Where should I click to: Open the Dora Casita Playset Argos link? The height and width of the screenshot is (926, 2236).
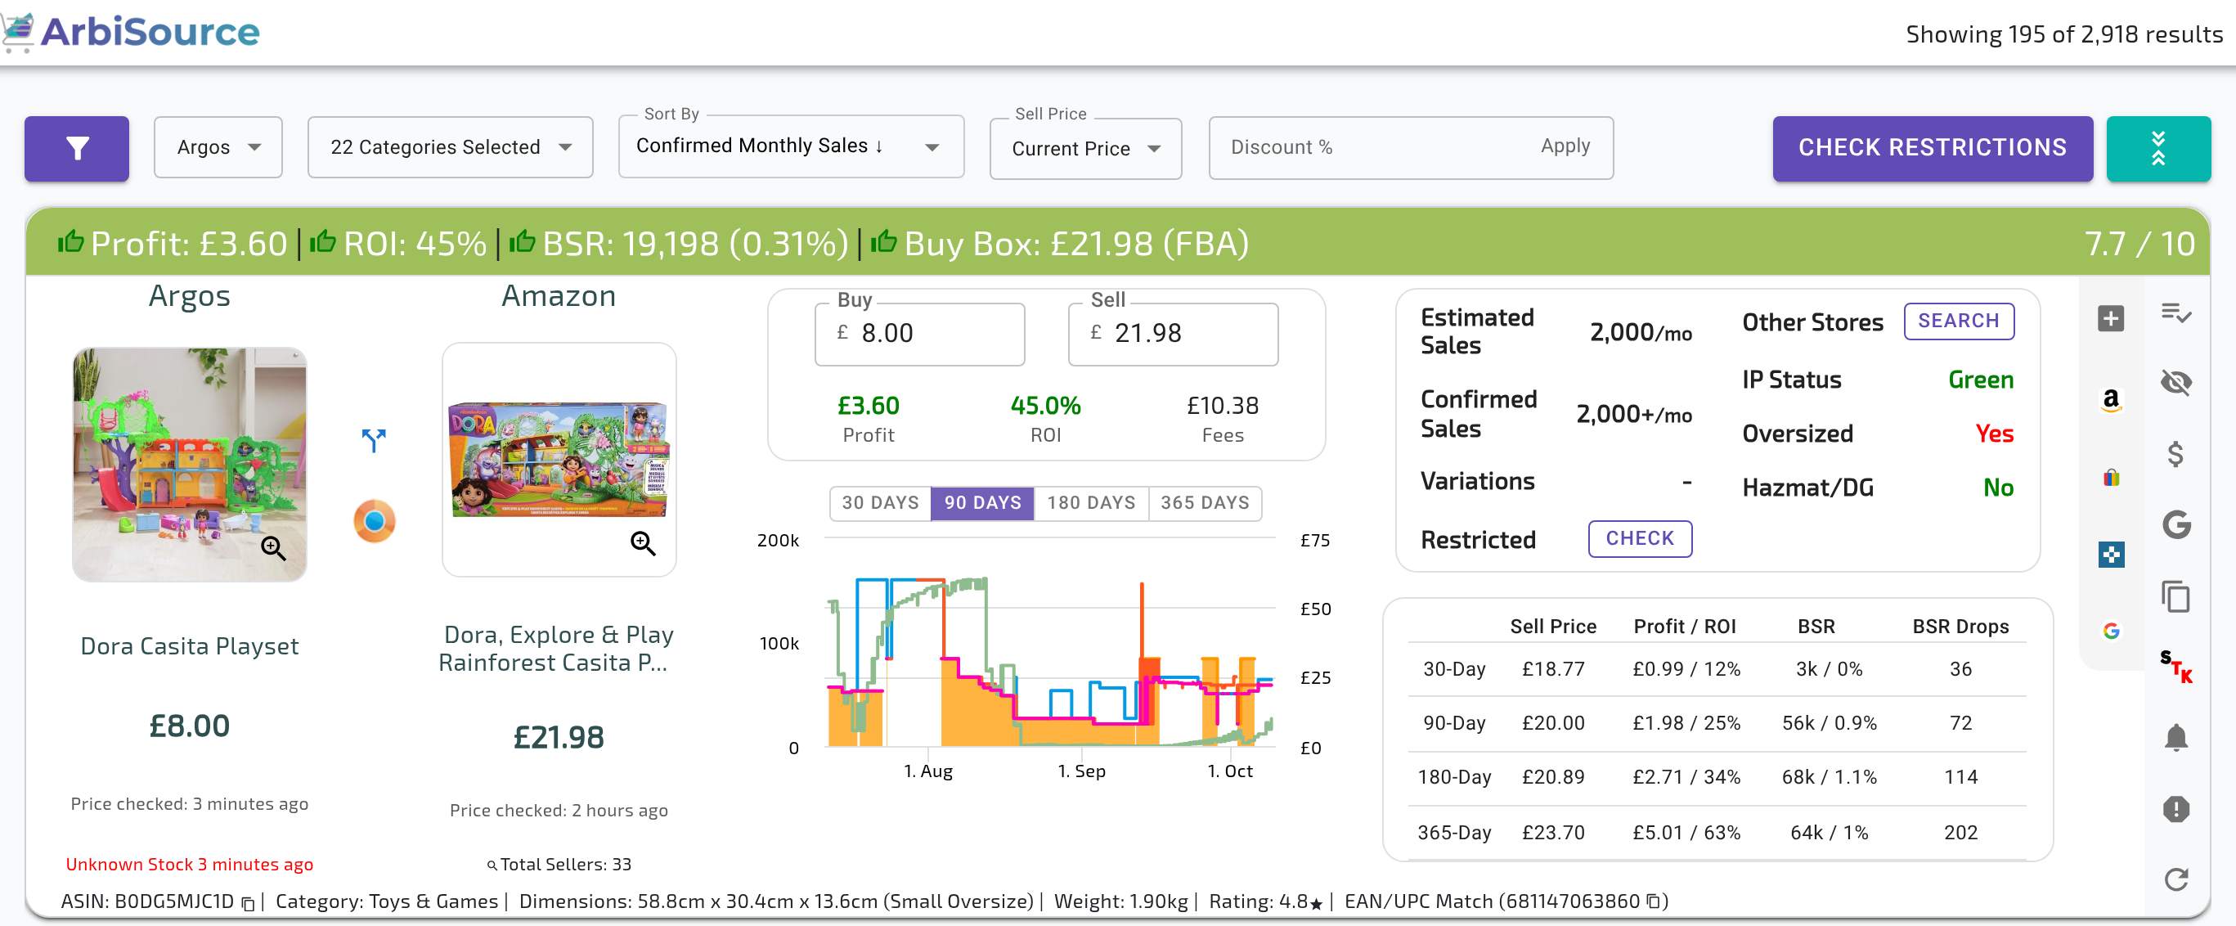[189, 646]
